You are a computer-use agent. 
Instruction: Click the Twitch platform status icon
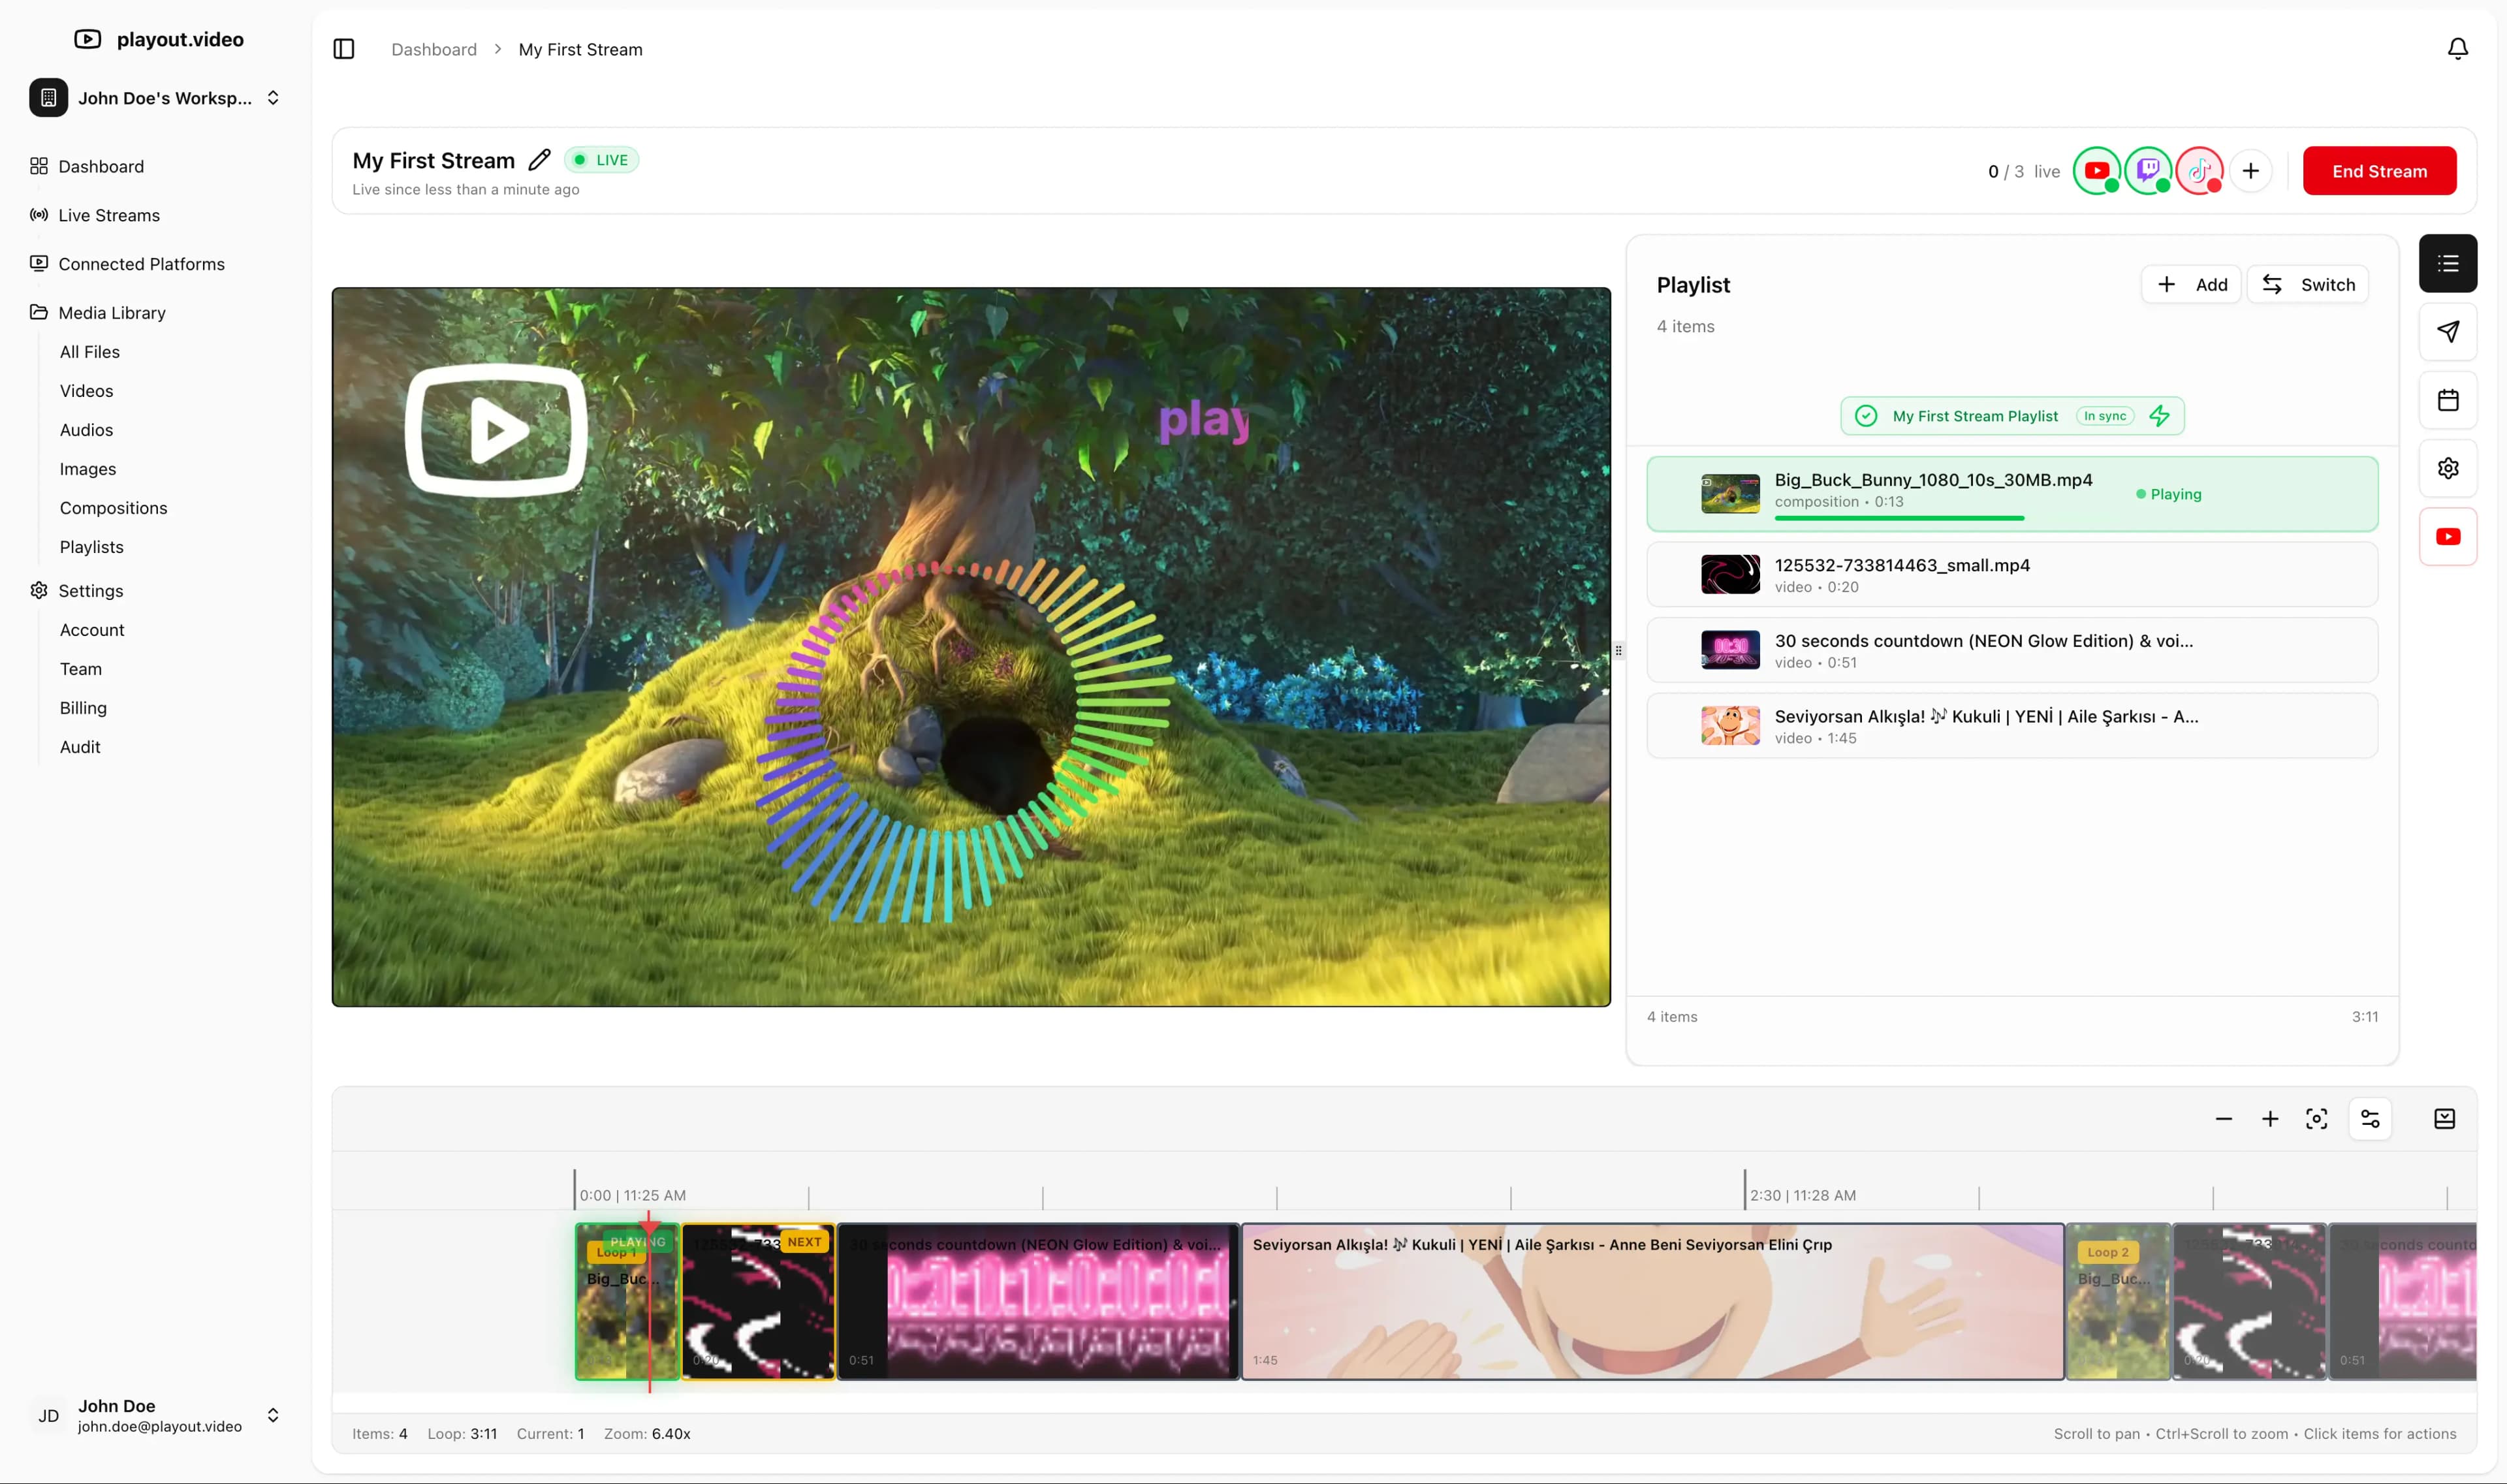coord(2148,171)
